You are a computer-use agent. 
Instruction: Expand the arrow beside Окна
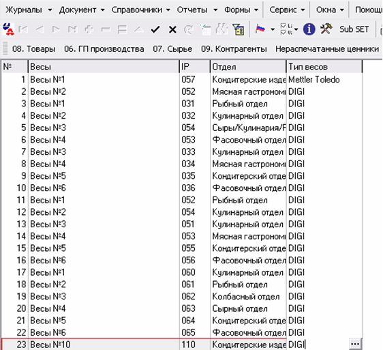(x=342, y=10)
